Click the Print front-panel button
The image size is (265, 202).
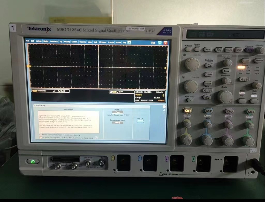(x=208, y=49)
